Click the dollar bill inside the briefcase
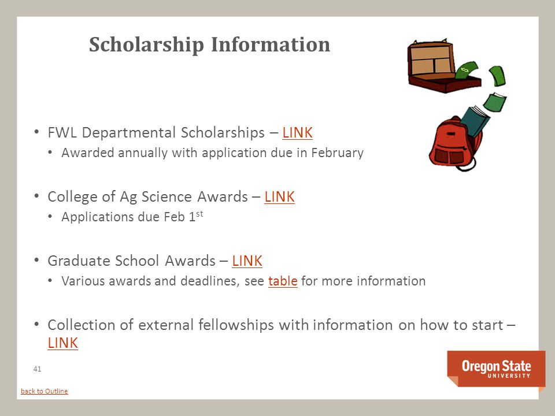Screen dimensions: 555x416 tap(467, 70)
